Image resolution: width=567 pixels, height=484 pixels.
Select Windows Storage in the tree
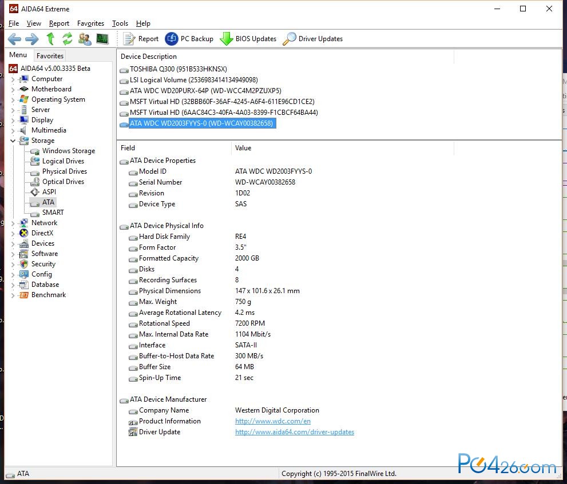(x=68, y=151)
